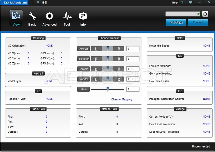The image size is (215, 152).
Task: Open Basic settings wrench icon
Action: pos(32,16)
